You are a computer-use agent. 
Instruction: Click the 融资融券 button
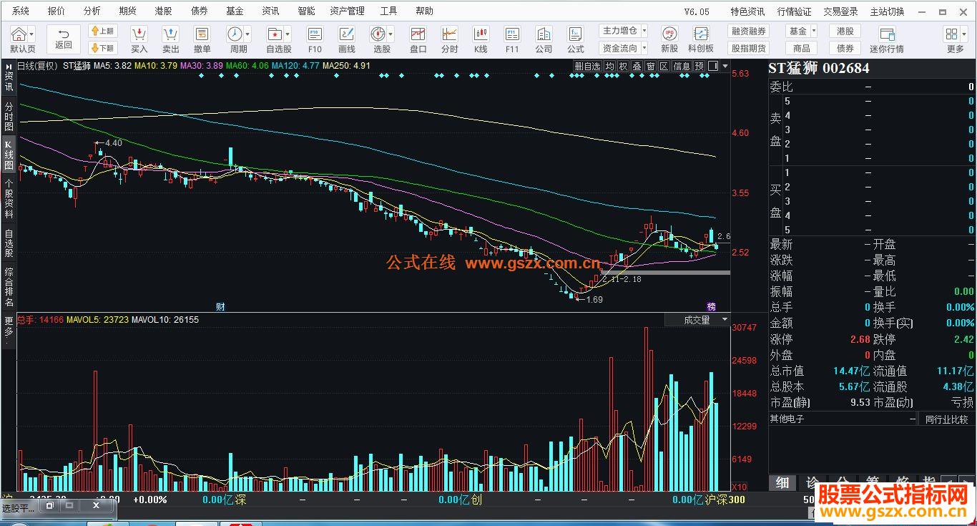(x=748, y=31)
